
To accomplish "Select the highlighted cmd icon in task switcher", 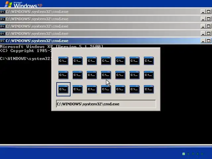I will 63,89.
